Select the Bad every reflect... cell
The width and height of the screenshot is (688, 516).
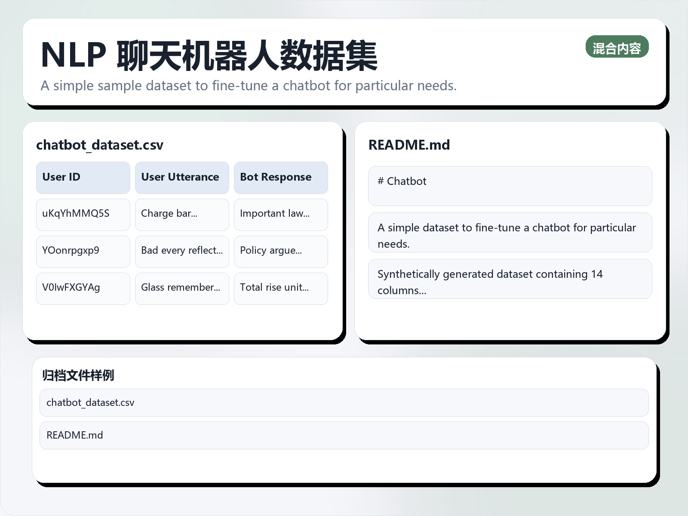[x=182, y=251]
